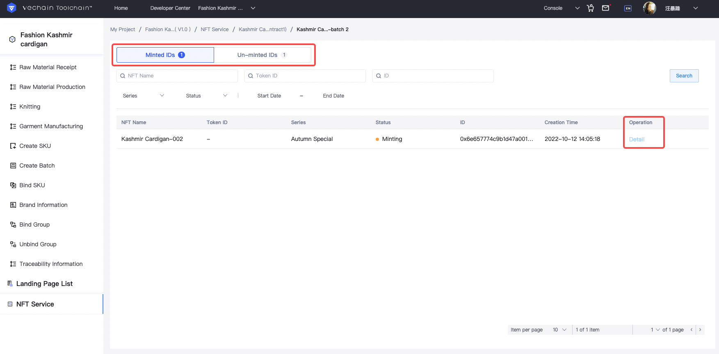Viewport: 719px width, 354px height.
Task: Click the 0x6e657774c9b1d47a001... ID cell
Action: point(497,139)
